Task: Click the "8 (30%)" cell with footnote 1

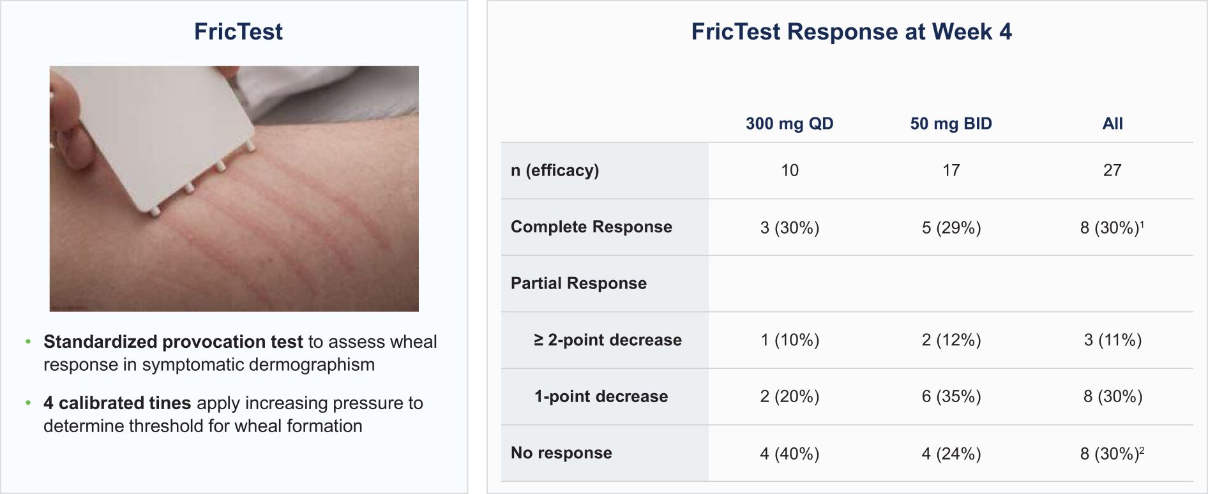Action: coord(1112,228)
